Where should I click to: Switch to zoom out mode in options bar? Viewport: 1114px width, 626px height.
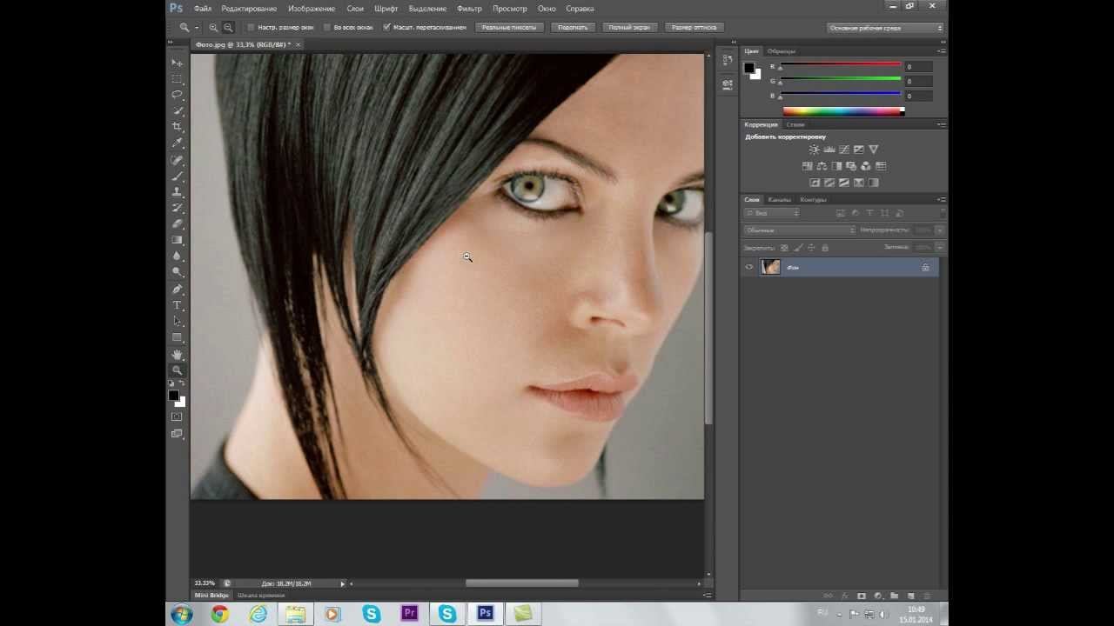(x=228, y=28)
